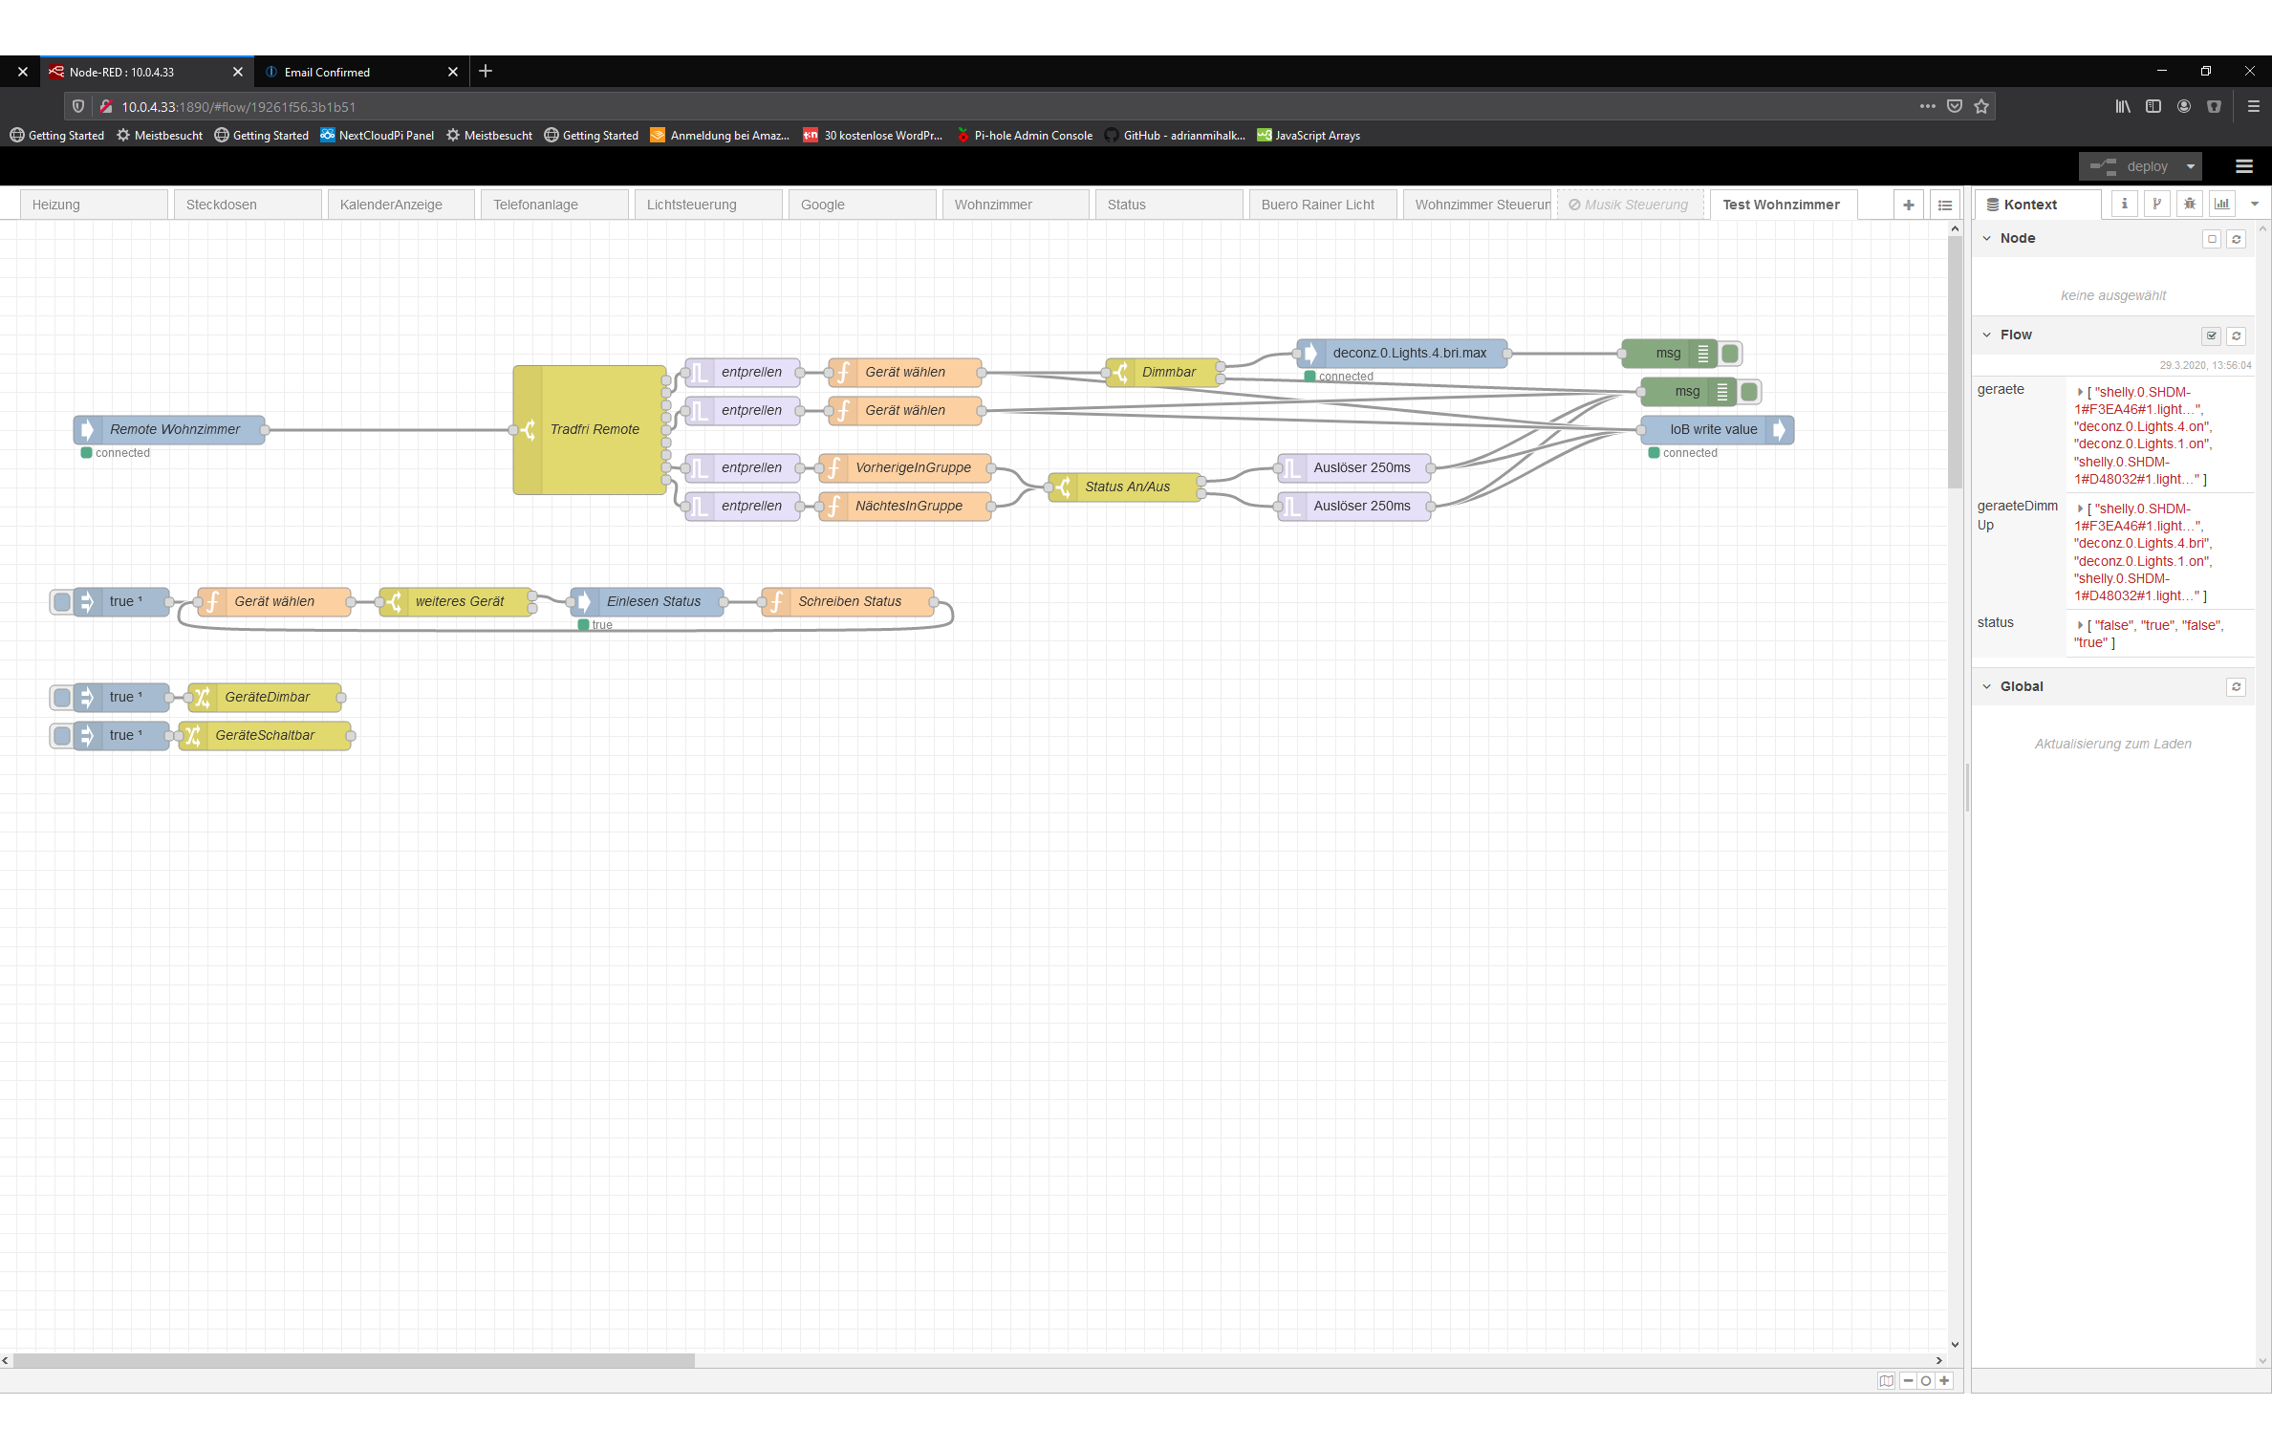Screen dimensions: 2272x1449
Task: Expand the geraete array value
Action: 2080,392
